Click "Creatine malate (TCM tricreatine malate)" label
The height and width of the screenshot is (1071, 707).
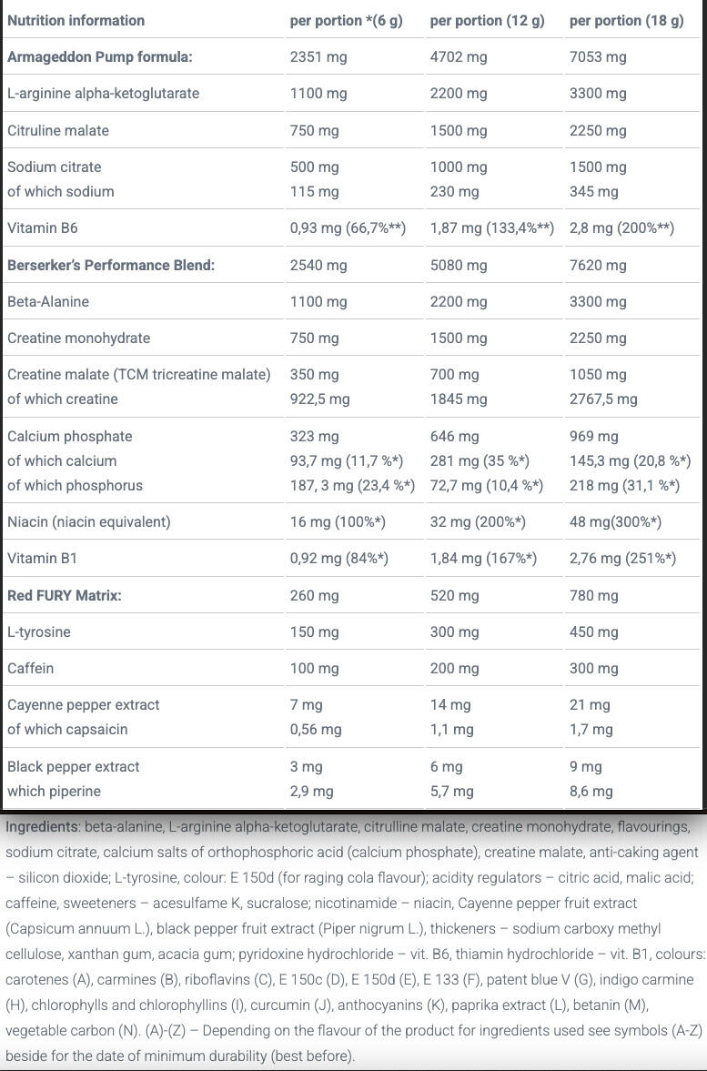tap(139, 374)
